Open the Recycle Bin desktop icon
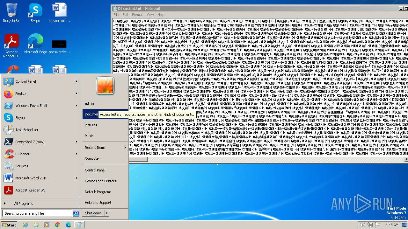The width and height of the screenshot is (408, 229). pos(11,13)
